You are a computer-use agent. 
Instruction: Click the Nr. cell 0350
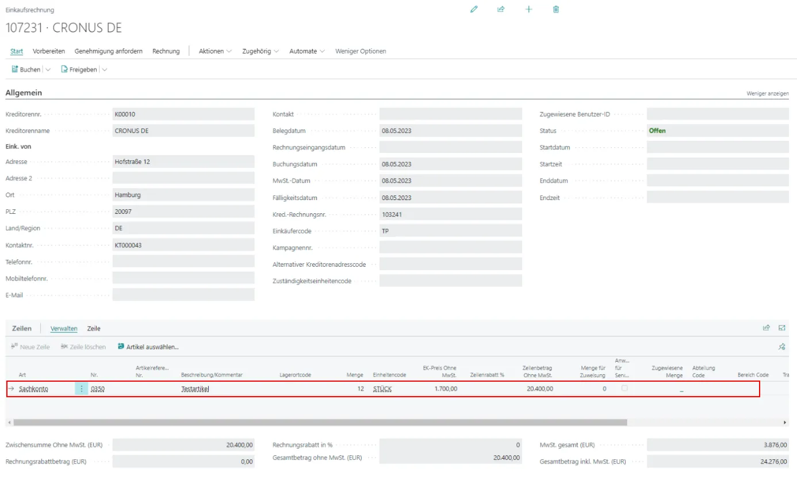(98, 389)
